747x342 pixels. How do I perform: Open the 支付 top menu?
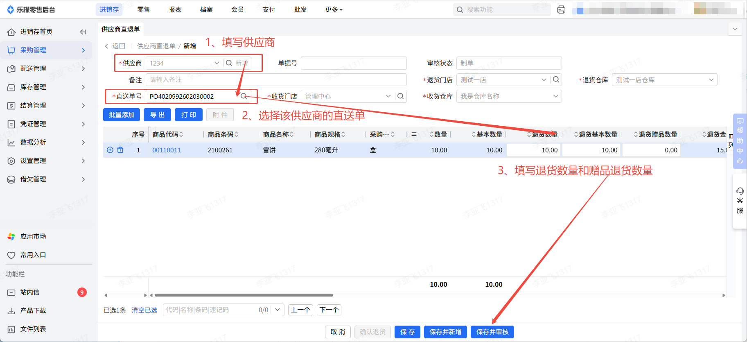(269, 9)
